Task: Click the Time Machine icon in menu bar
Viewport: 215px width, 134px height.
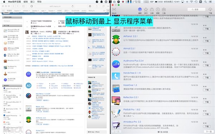Action: pos(196,2)
